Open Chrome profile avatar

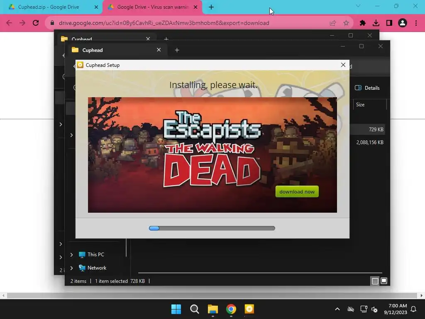(x=403, y=23)
